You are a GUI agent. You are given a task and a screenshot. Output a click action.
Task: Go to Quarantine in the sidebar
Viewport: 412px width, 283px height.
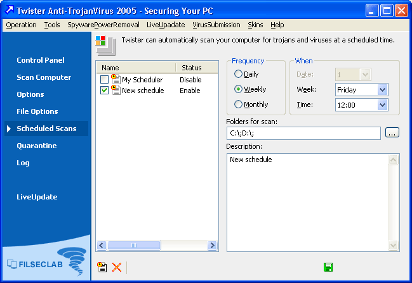37,146
